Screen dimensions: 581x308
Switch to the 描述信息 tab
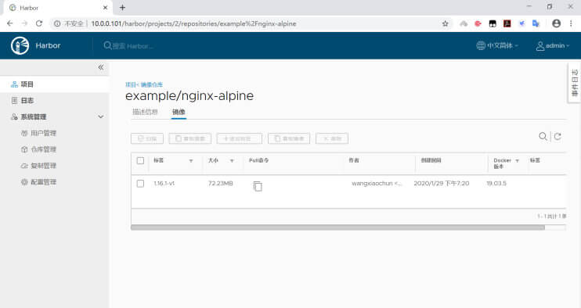pyautogui.click(x=146, y=112)
